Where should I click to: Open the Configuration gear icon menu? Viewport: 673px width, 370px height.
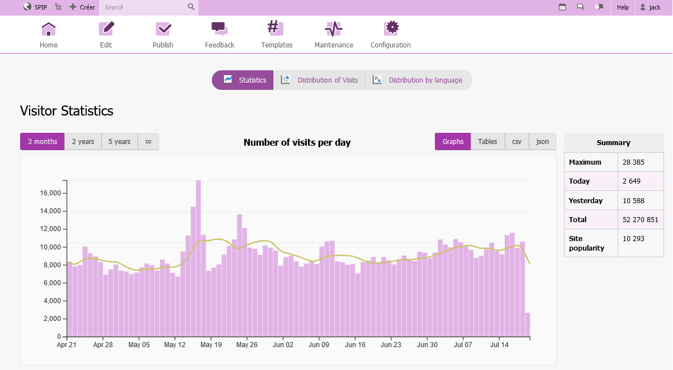pyautogui.click(x=391, y=29)
